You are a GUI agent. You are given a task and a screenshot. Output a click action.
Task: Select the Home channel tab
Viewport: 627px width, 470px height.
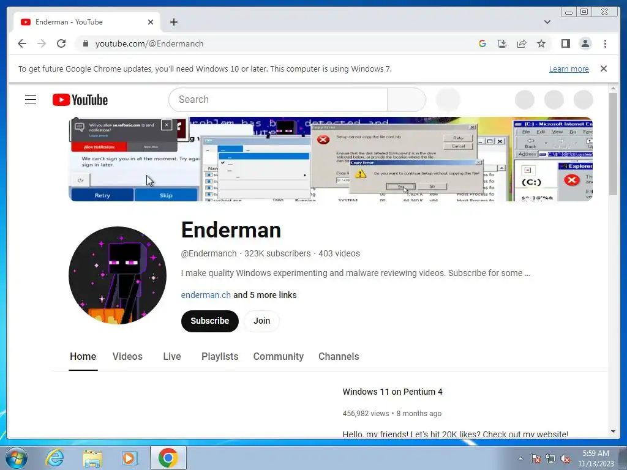pyautogui.click(x=83, y=357)
